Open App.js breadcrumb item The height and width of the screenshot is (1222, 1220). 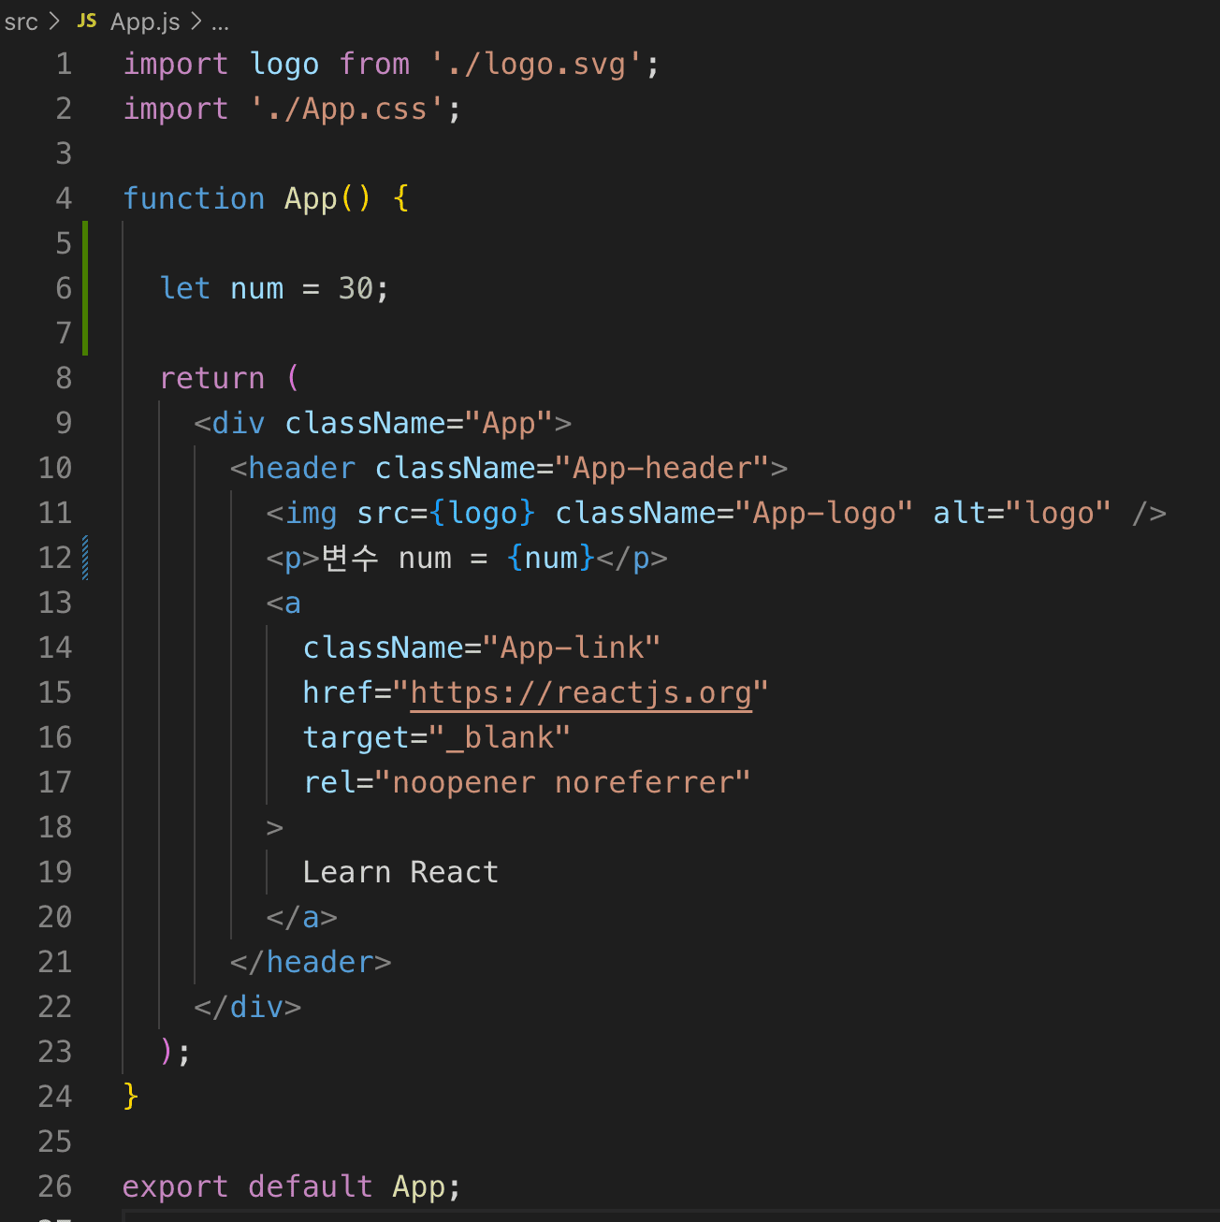tap(145, 22)
